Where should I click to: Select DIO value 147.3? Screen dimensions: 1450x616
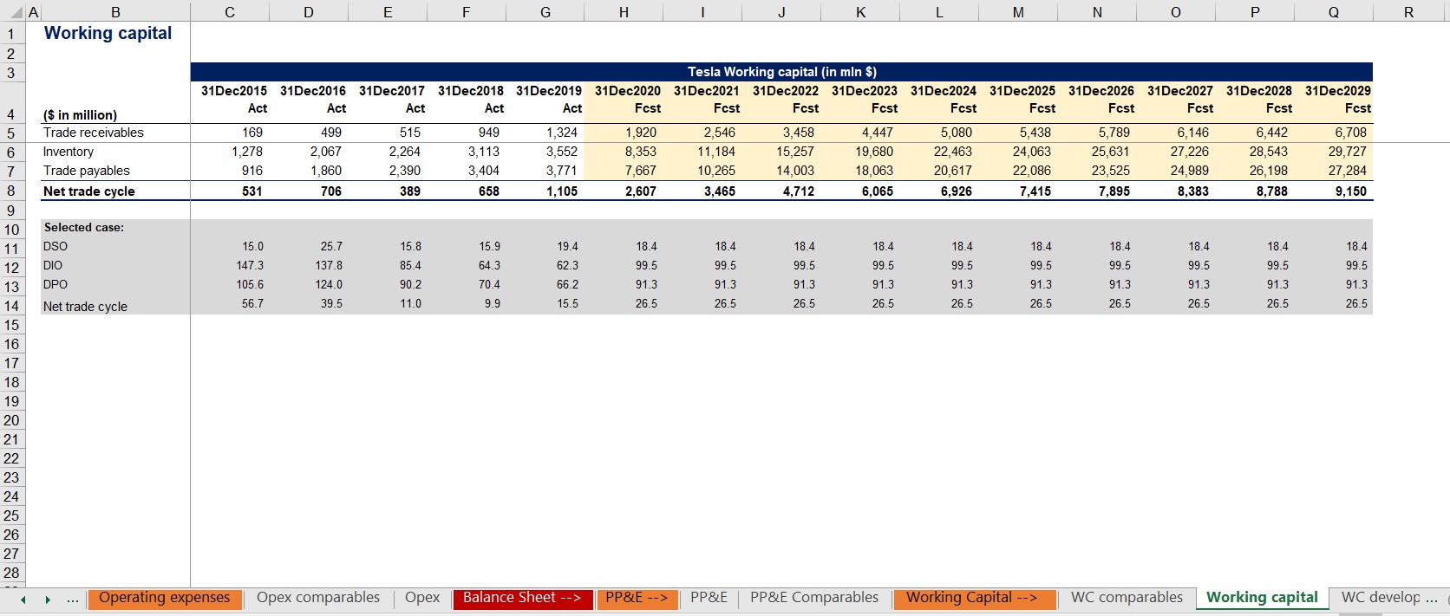[x=250, y=265]
